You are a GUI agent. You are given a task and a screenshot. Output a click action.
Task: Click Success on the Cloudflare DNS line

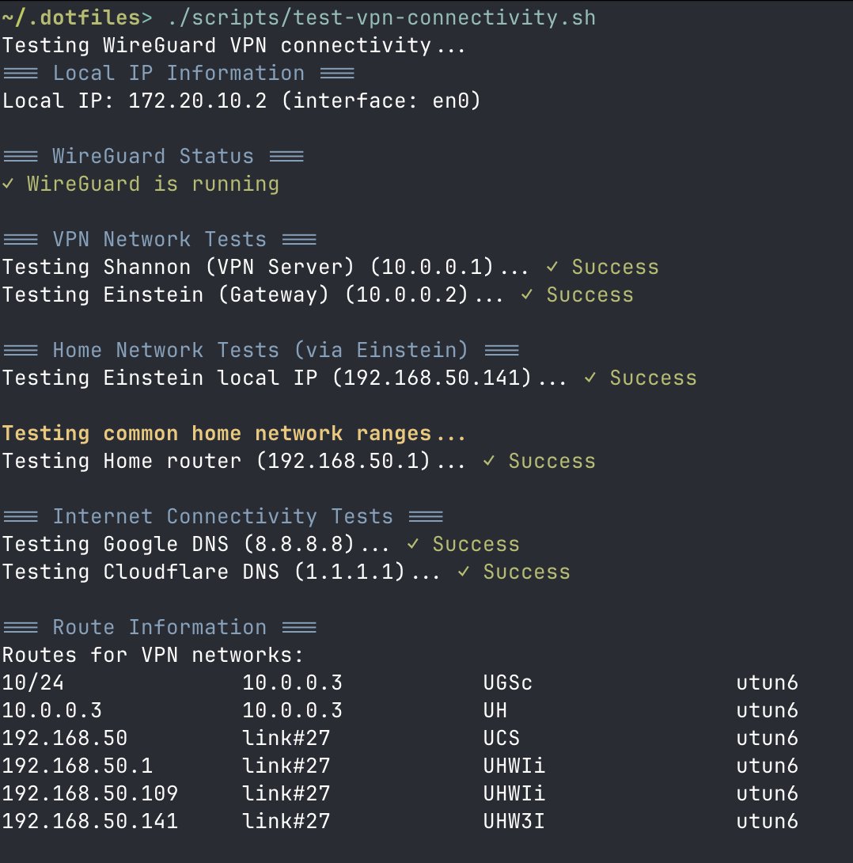coord(527,572)
